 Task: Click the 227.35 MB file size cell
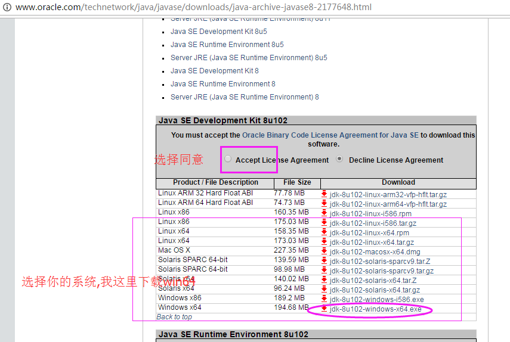click(x=291, y=250)
